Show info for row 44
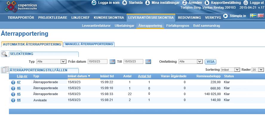Viewport: 265px width, 115px height. tap(13, 100)
